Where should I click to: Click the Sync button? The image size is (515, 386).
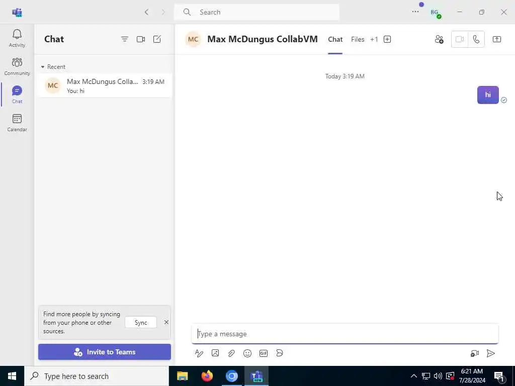[x=141, y=323]
